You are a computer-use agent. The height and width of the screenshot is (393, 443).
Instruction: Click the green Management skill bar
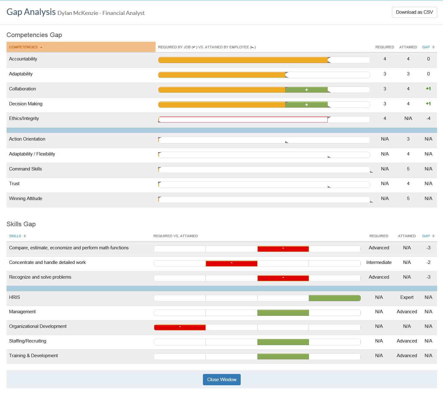tap(283, 313)
